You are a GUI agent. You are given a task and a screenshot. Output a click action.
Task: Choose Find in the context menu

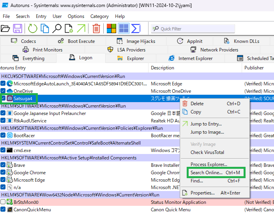(215, 181)
